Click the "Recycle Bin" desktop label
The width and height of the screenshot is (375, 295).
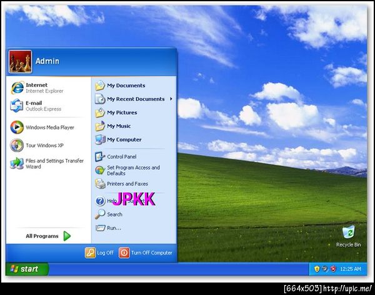point(349,244)
